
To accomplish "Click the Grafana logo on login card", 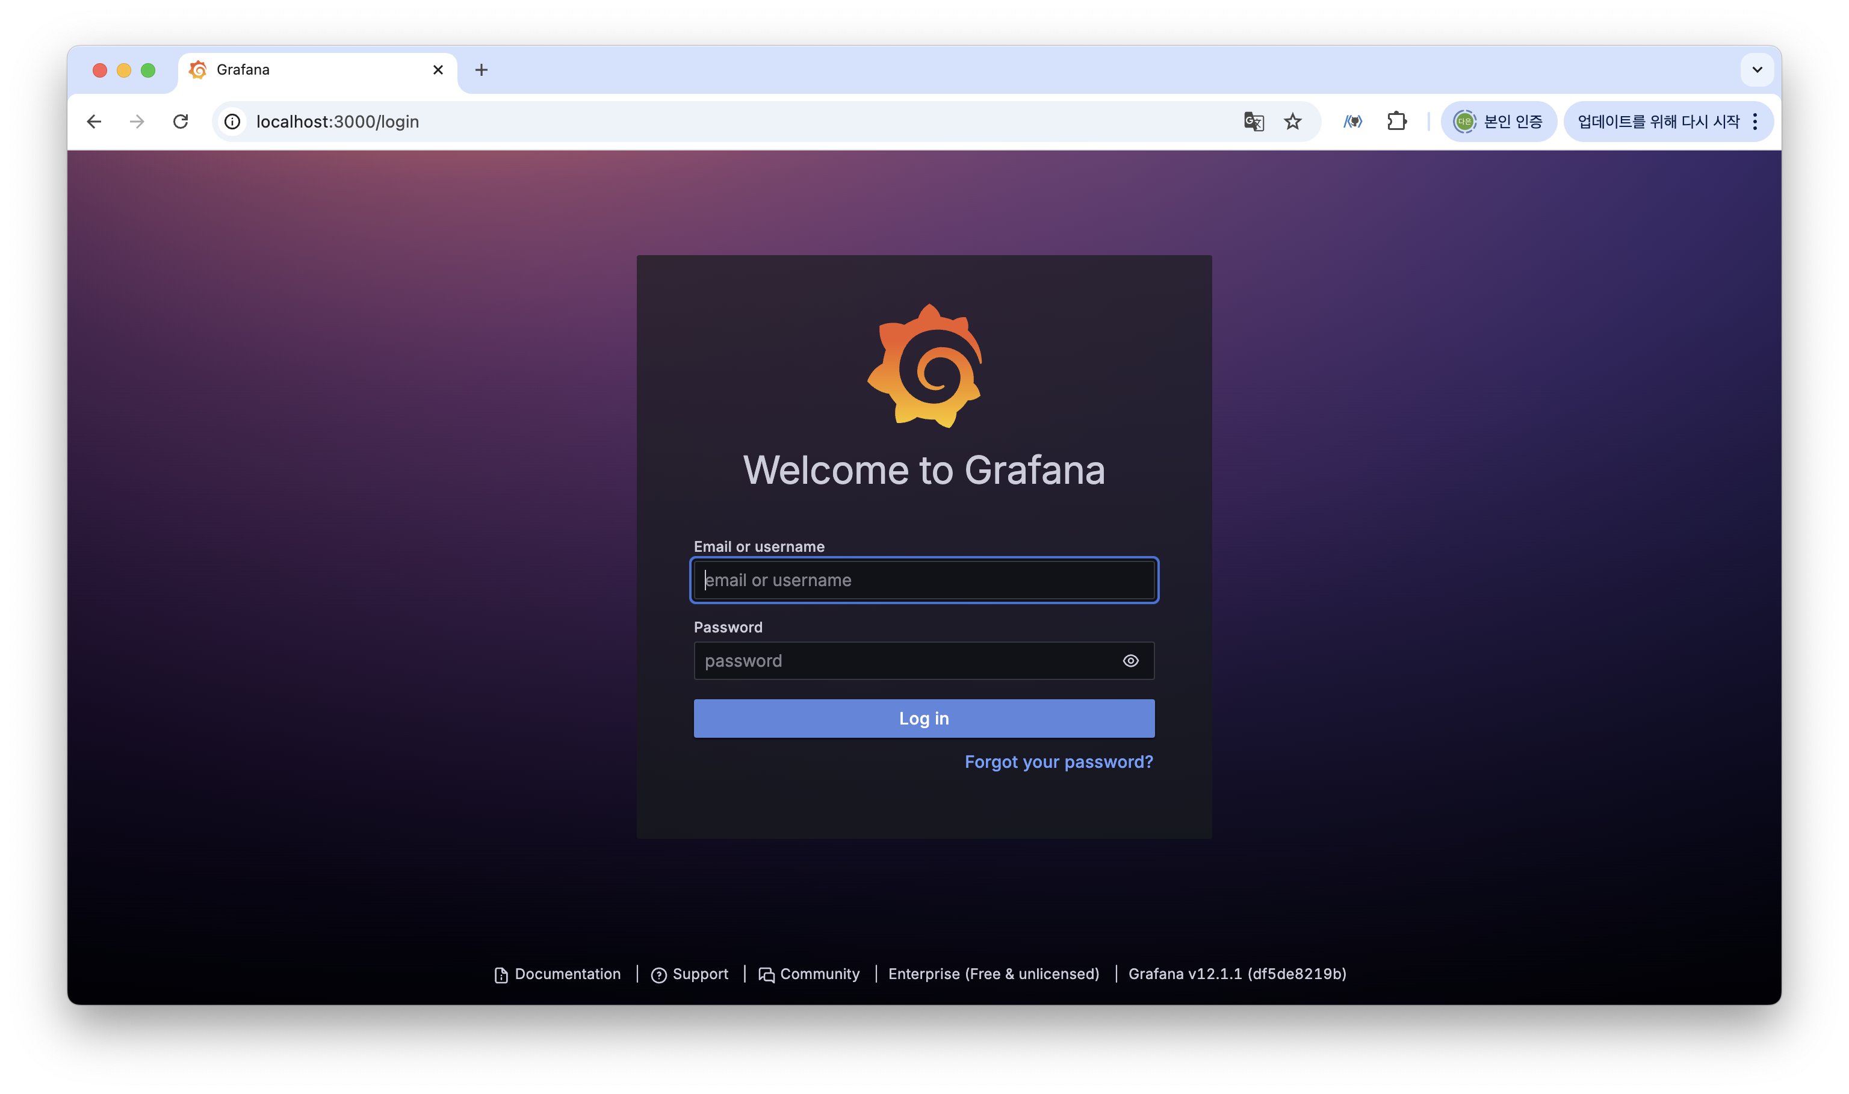I will coord(924,366).
